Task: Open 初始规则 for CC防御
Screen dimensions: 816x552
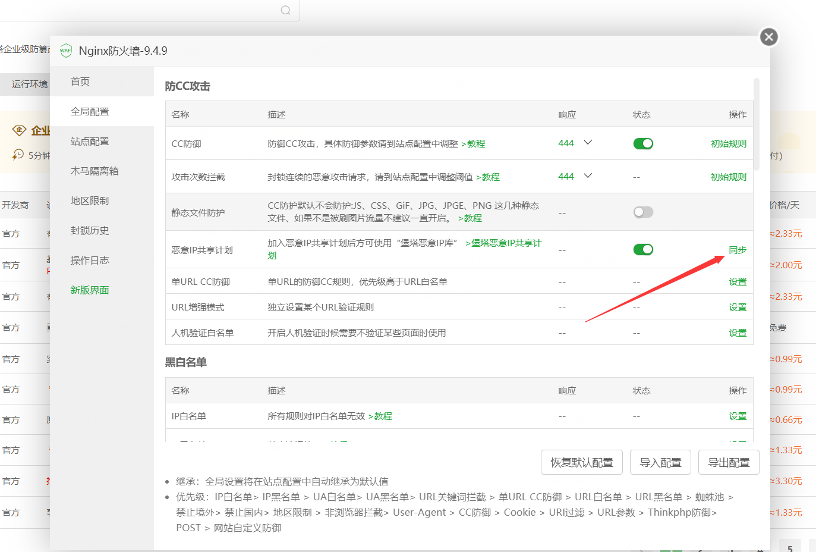Action: point(729,143)
